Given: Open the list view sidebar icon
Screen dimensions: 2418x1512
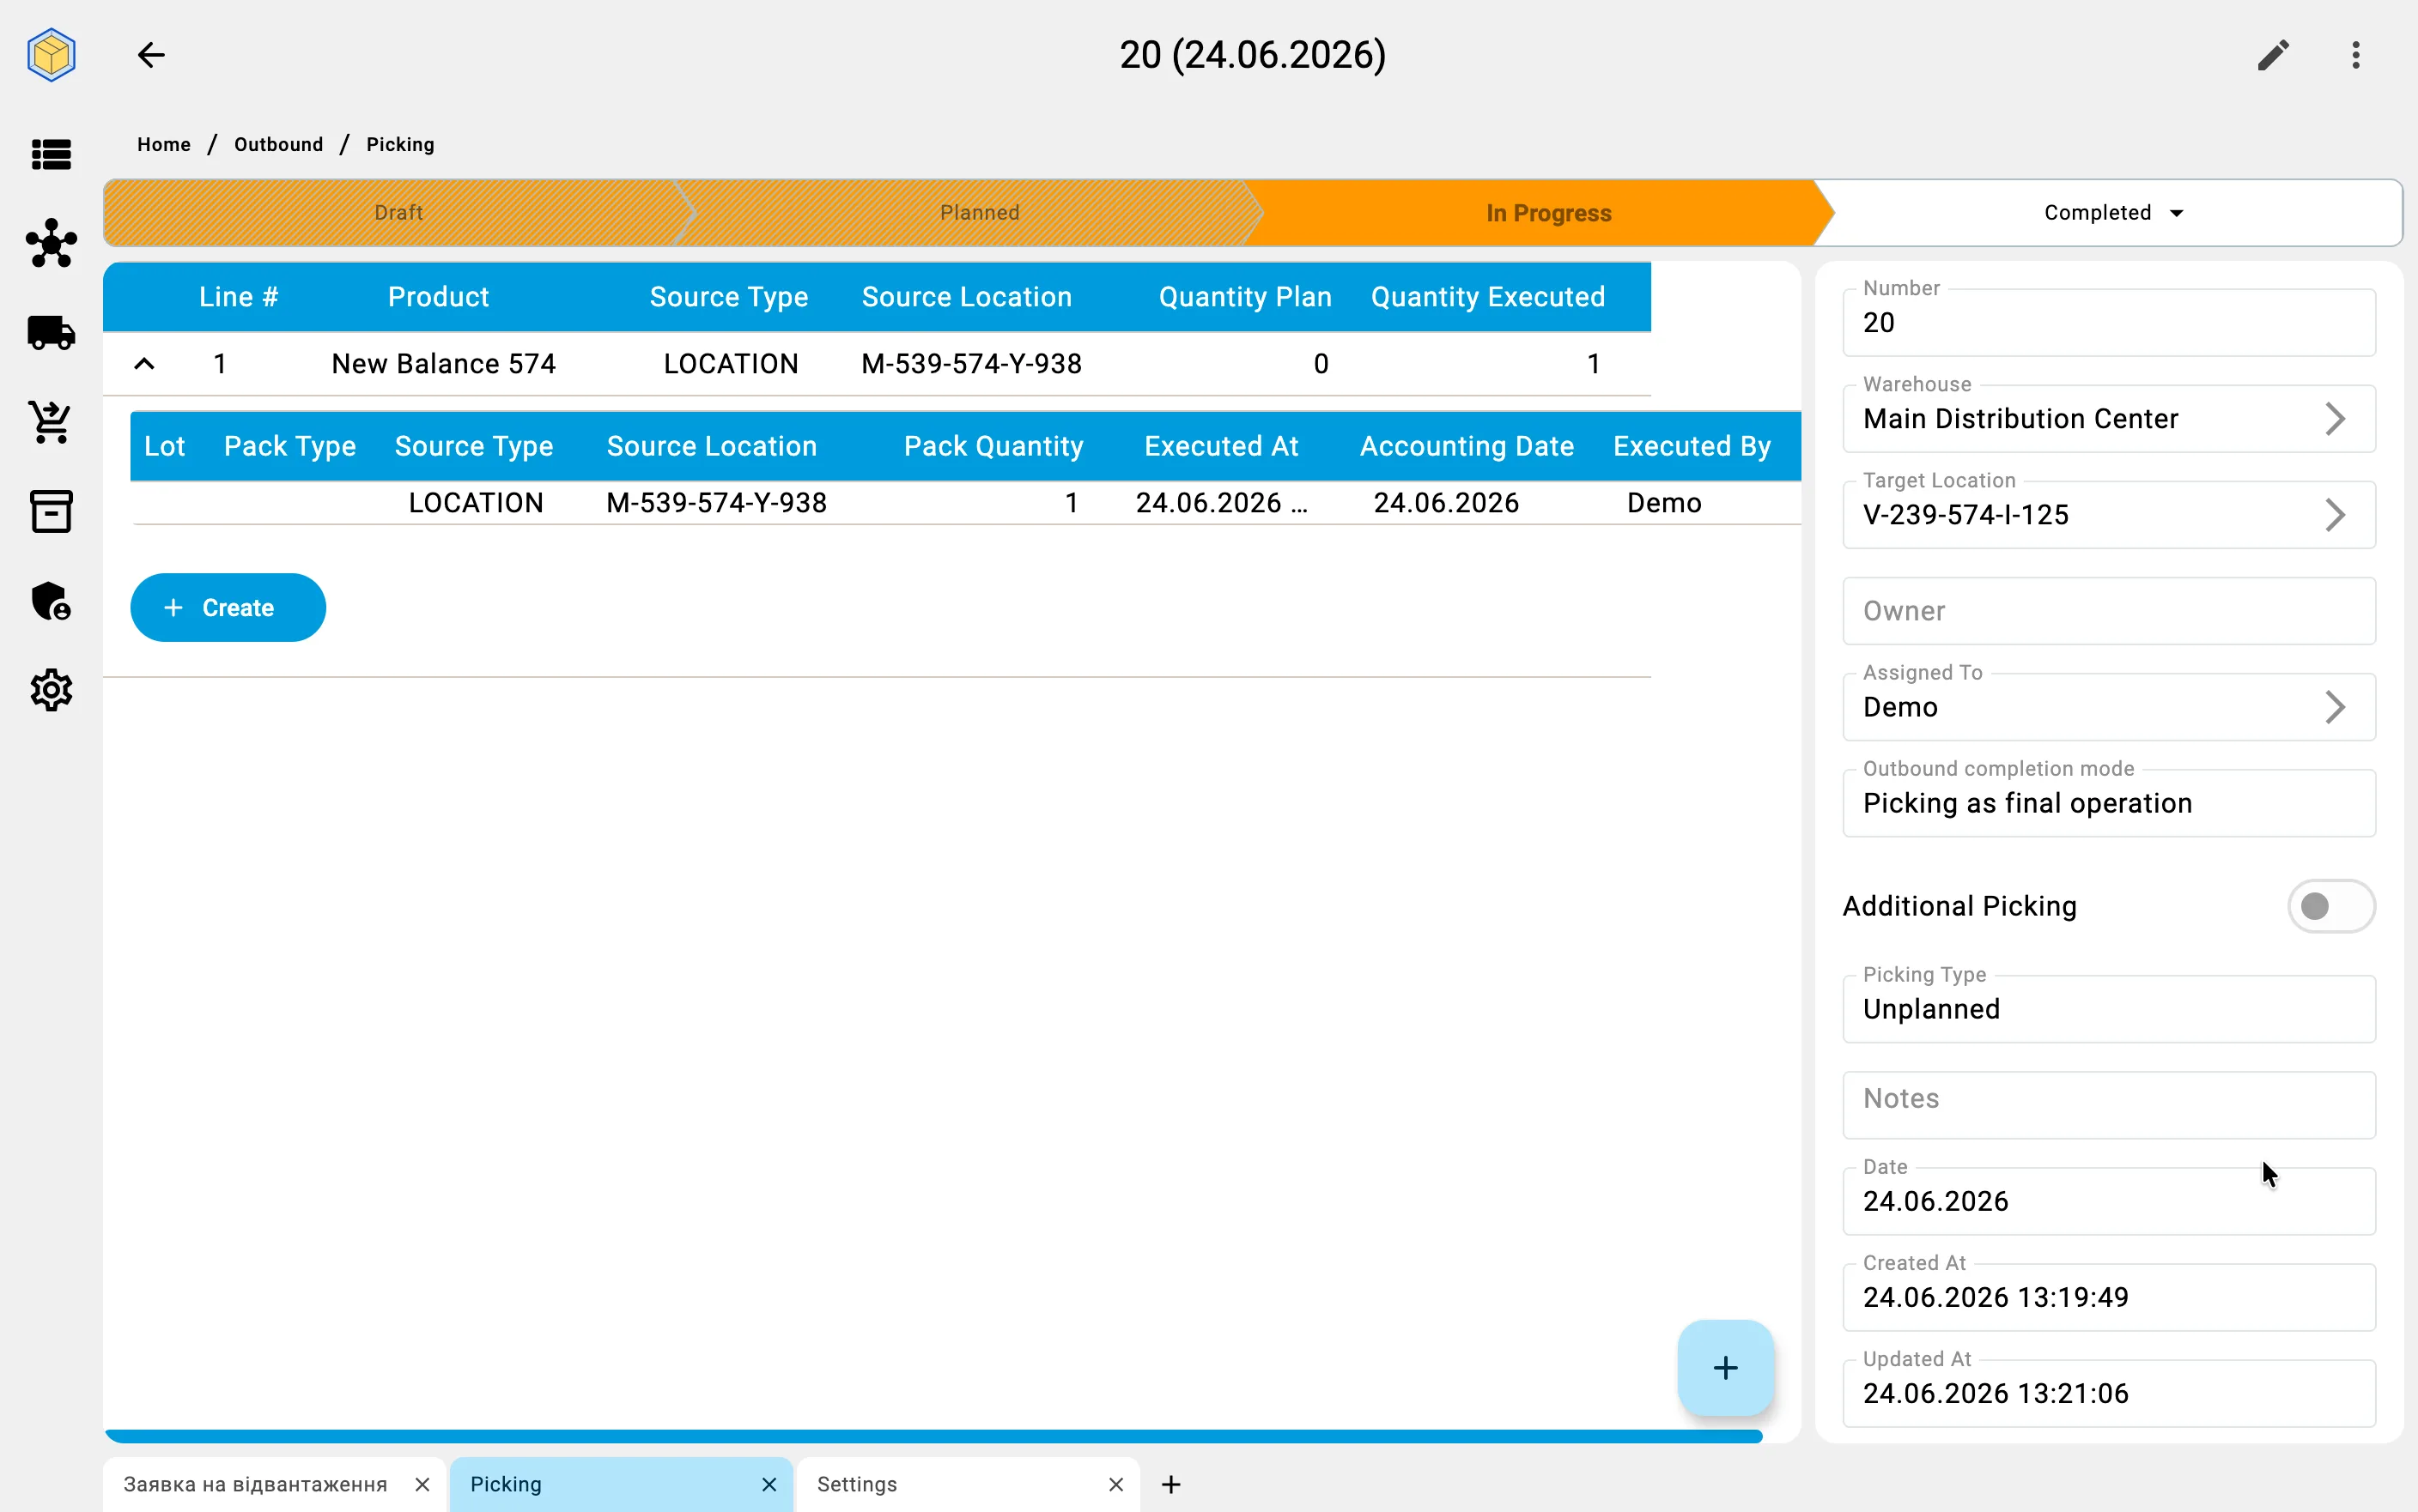Looking at the screenshot, I should [x=51, y=154].
